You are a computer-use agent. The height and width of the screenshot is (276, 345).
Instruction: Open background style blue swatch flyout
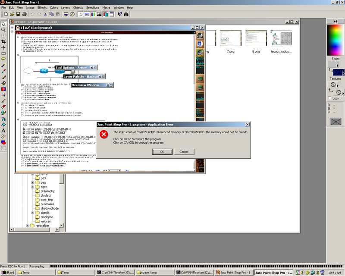click(343, 73)
